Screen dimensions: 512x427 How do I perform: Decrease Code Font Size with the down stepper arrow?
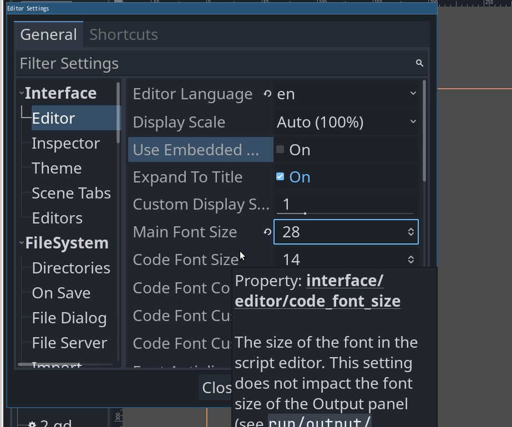pos(410,262)
